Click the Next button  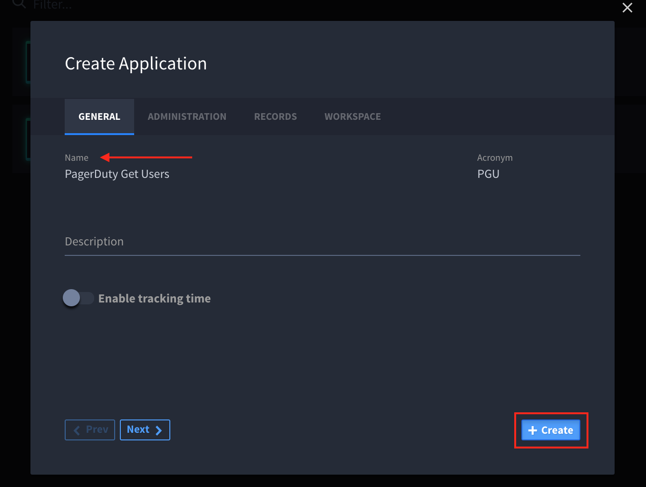click(x=145, y=430)
